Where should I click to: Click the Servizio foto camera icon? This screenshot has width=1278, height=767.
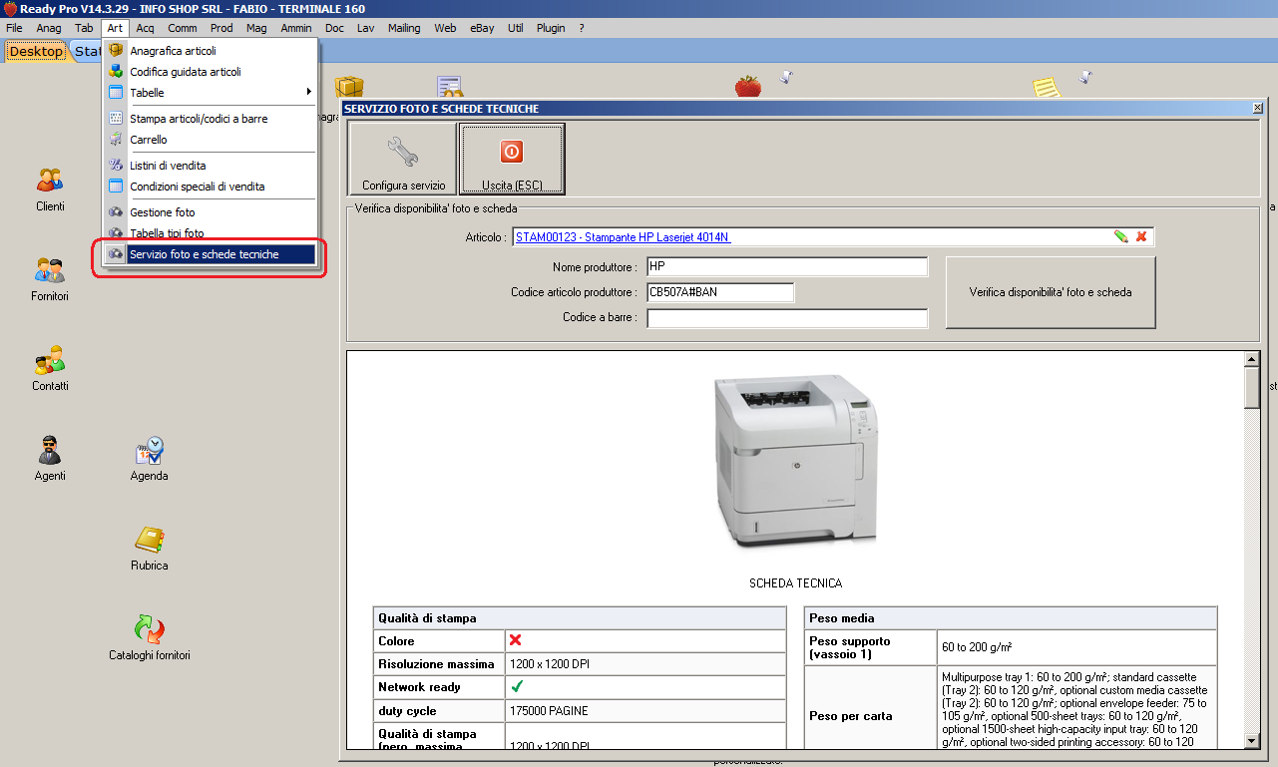[x=116, y=254]
